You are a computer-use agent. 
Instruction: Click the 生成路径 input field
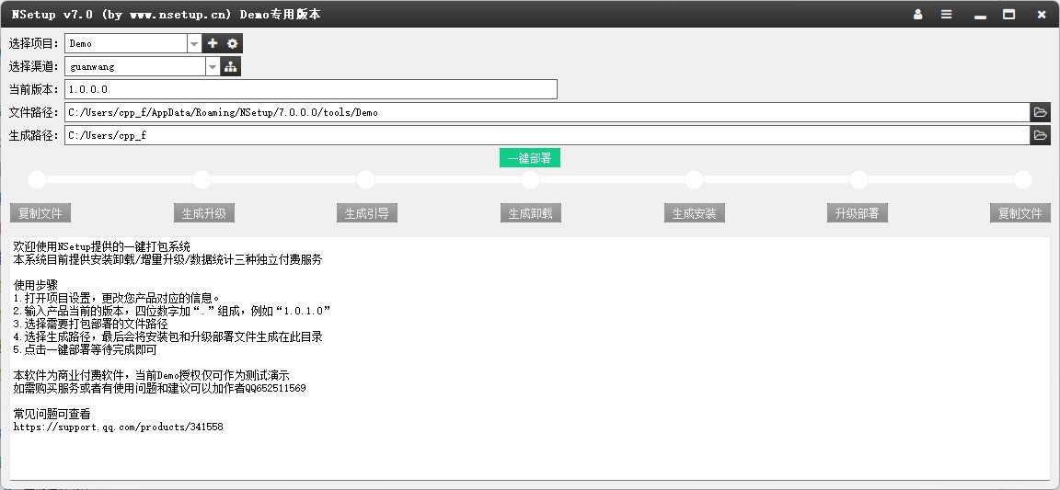pyautogui.click(x=547, y=135)
